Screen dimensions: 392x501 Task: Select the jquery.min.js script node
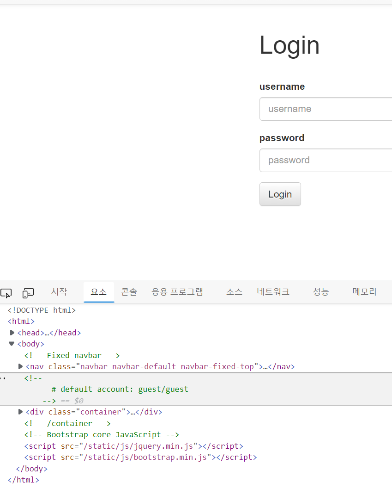click(133, 446)
